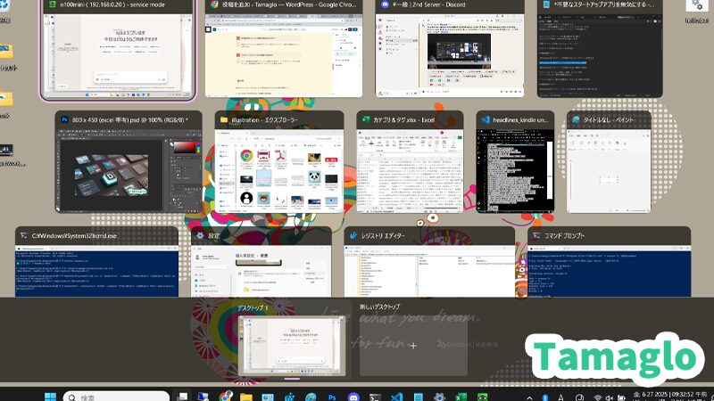
Task: Open Photoshop from the taskbar
Action: (332, 397)
